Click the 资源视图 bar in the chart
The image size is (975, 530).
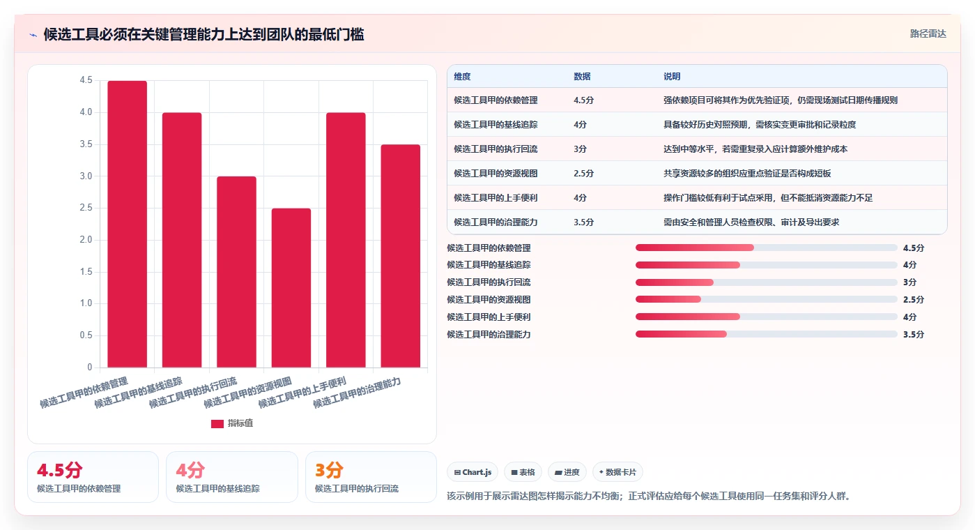click(x=291, y=288)
